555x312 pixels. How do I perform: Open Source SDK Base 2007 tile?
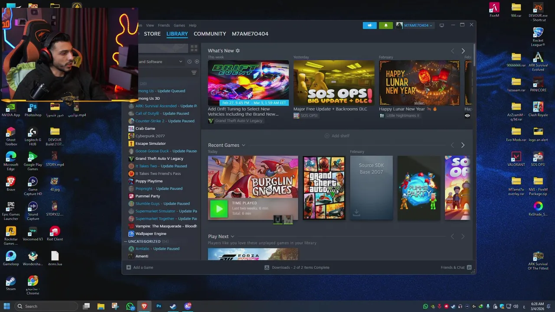pos(371,188)
